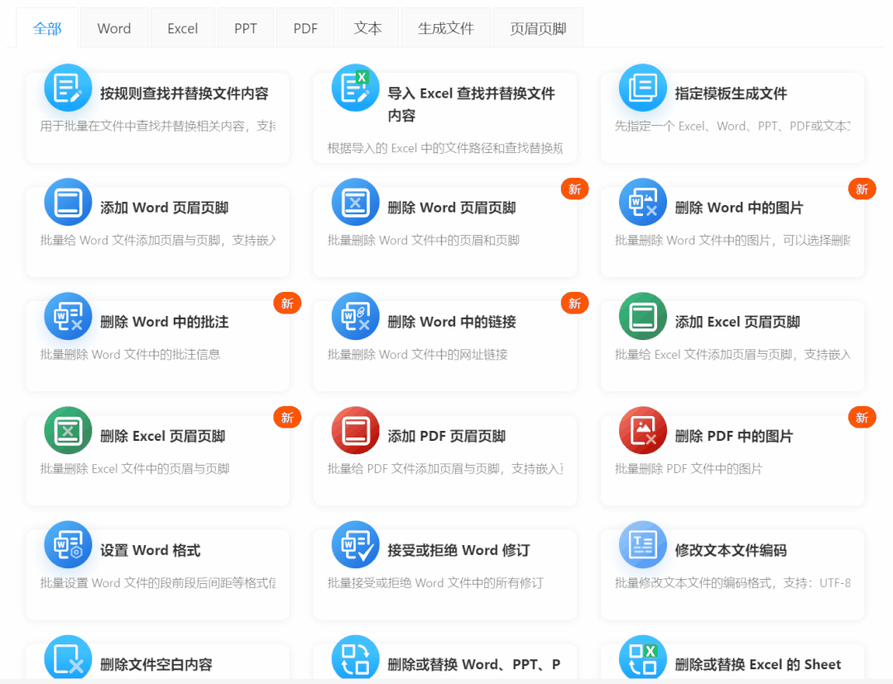
Task: Click the 指定模板生成文件 icon
Action: click(x=642, y=88)
